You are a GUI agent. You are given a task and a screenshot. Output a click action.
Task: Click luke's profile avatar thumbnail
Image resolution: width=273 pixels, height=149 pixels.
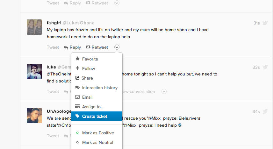click(34, 71)
